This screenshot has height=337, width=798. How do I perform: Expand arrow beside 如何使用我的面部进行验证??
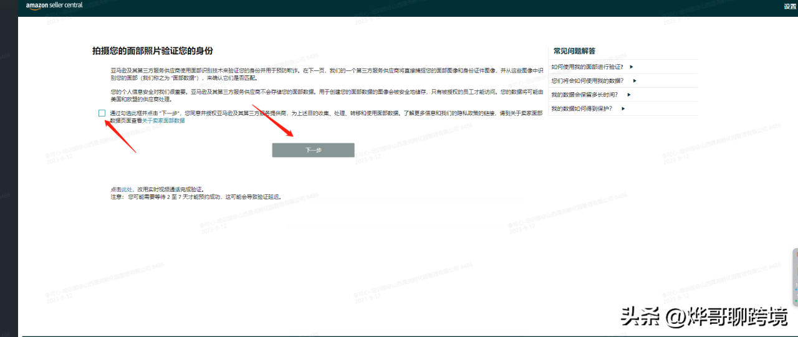click(631, 67)
